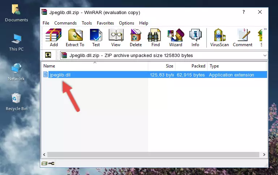Open the archive path dropdown
Screen dimensions: 278x175
pos(265,55)
